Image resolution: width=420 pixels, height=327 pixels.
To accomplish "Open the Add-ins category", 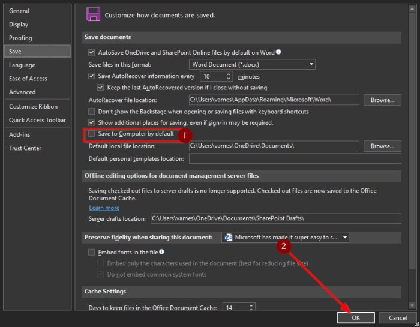I will pyautogui.click(x=37, y=135).
